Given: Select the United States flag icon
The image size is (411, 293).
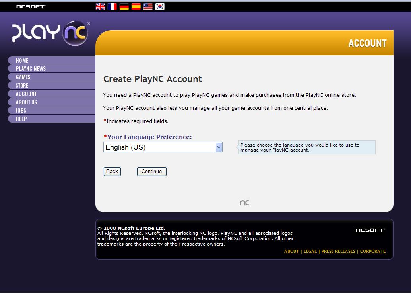Looking at the screenshot, I should pyautogui.click(x=148, y=6).
